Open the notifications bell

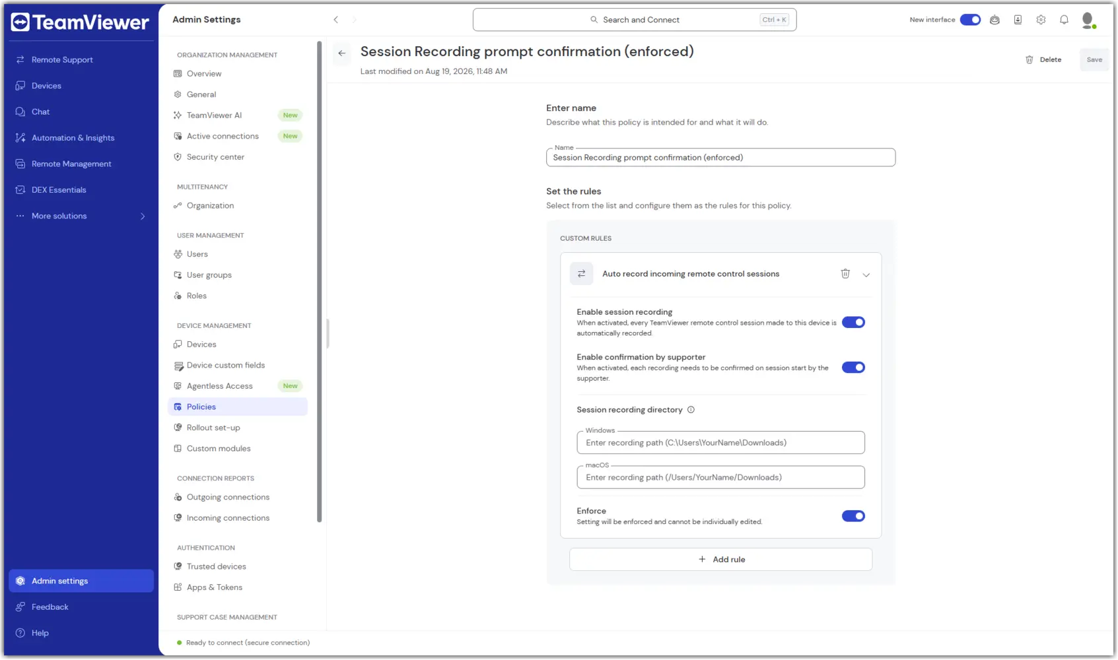click(1064, 20)
